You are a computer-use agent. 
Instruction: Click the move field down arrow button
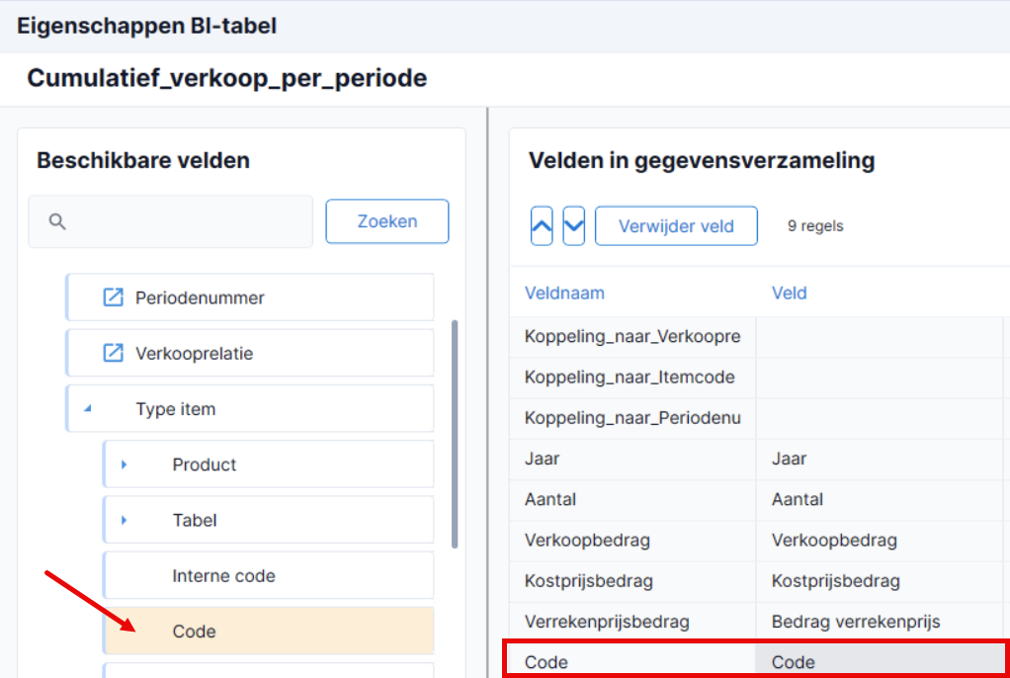click(573, 226)
